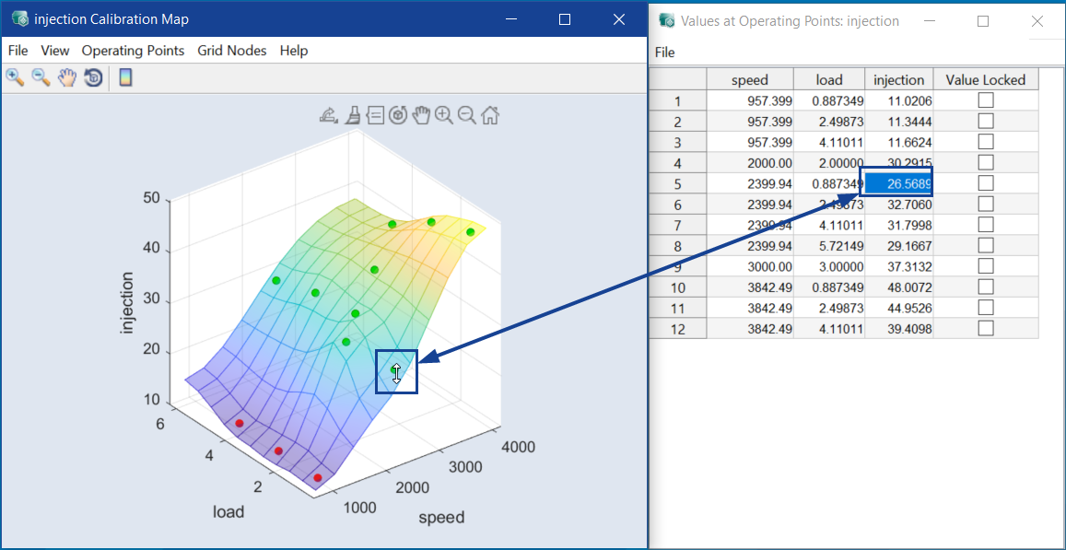Select the zoom out magnifier in main toolbar

(x=41, y=78)
